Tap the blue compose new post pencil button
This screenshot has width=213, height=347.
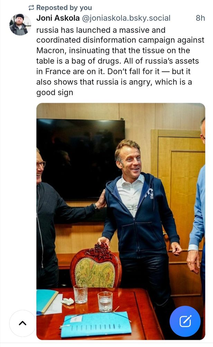(x=185, y=321)
